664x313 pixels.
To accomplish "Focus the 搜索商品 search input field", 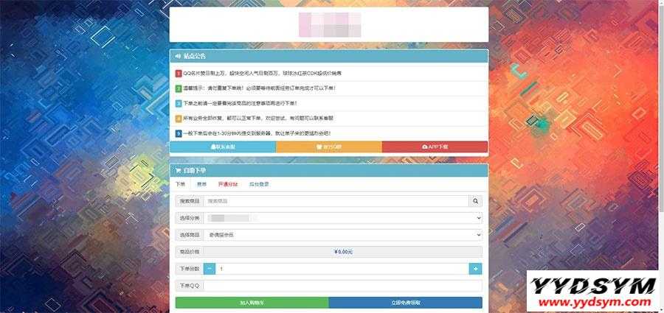I will click(x=336, y=200).
